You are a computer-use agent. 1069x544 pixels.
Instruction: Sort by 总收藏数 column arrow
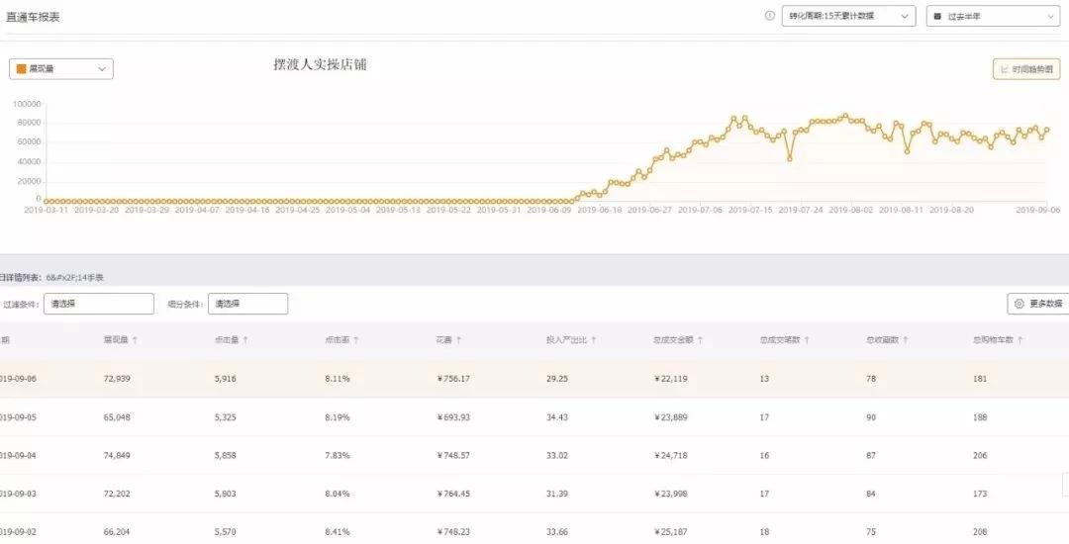click(x=906, y=340)
